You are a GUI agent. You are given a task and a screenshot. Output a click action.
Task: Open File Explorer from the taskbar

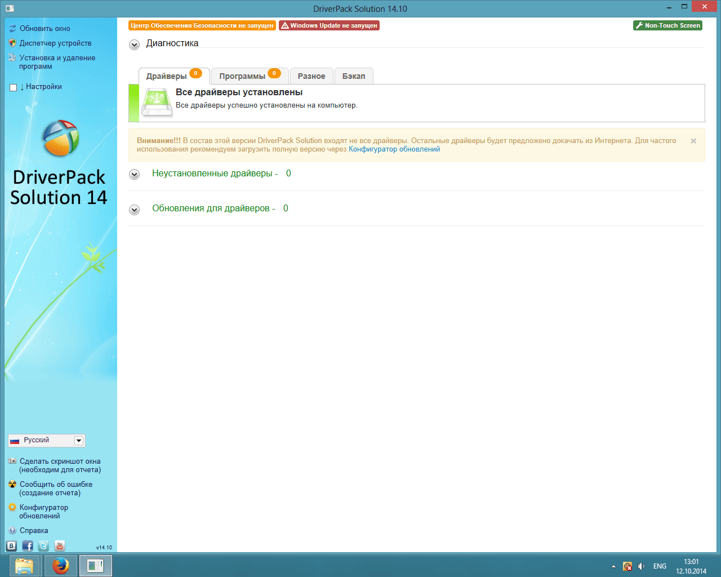(x=25, y=566)
